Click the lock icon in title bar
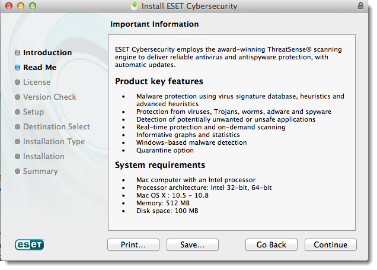This screenshot has height=270, width=377. coord(362,7)
